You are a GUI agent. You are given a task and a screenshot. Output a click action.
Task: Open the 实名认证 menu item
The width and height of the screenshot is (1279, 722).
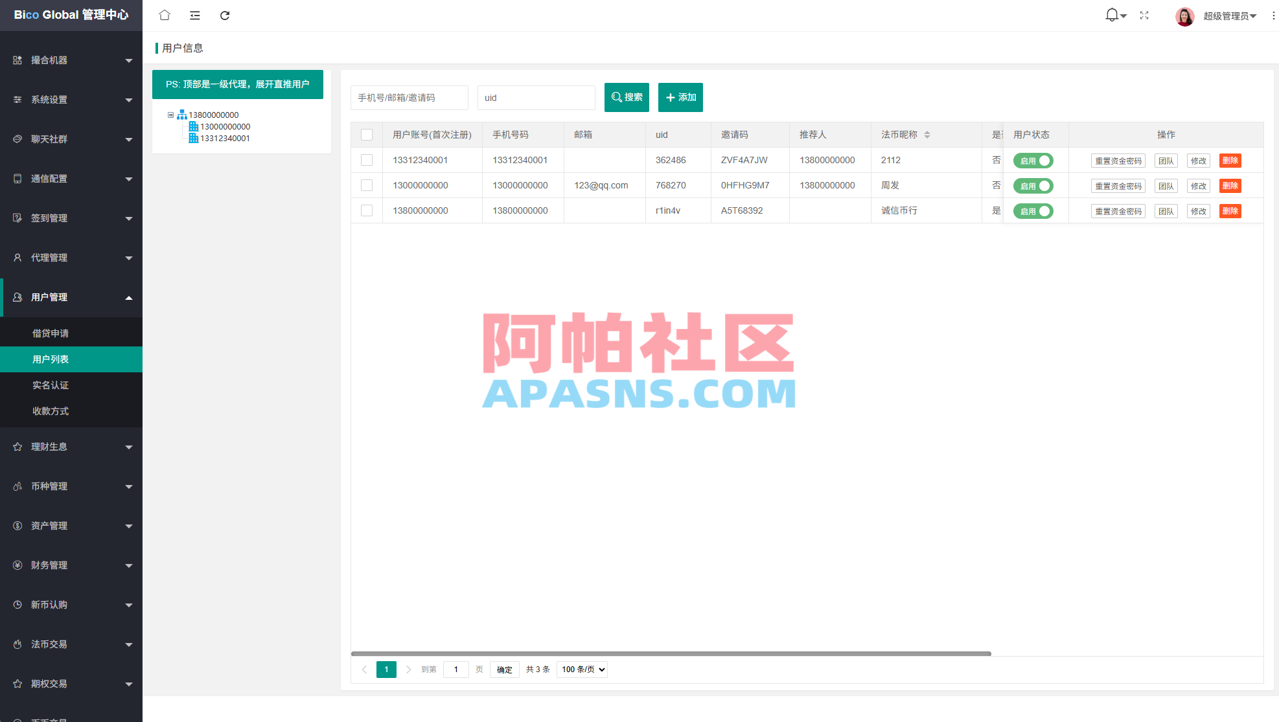click(51, 385)
